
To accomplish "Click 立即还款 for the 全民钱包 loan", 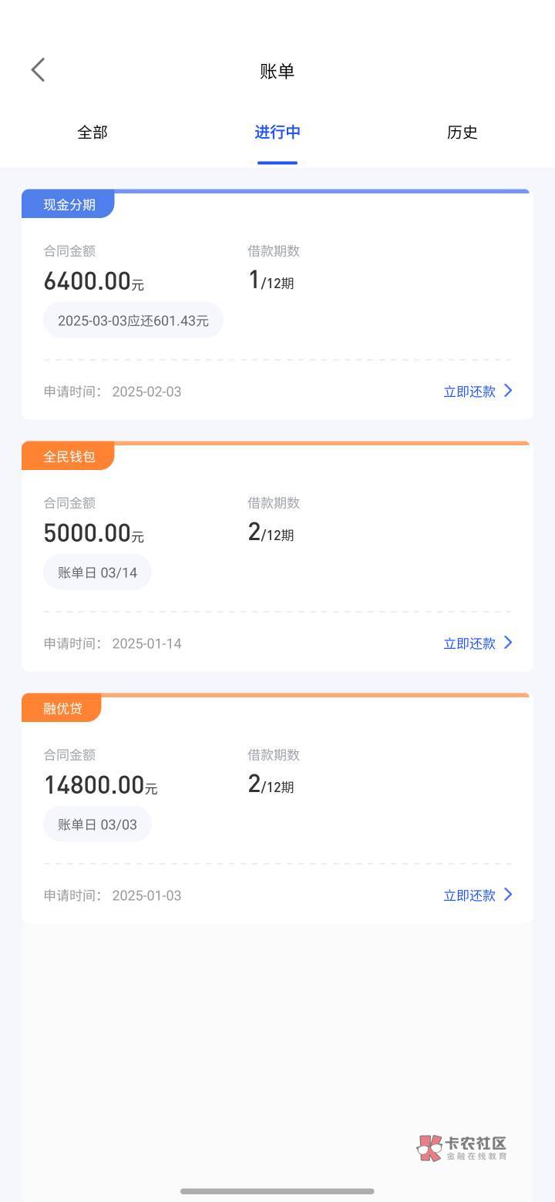I will click(469, 643).
